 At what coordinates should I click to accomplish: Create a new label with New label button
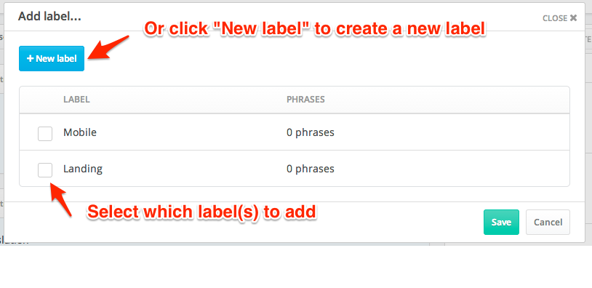[52, 58]
